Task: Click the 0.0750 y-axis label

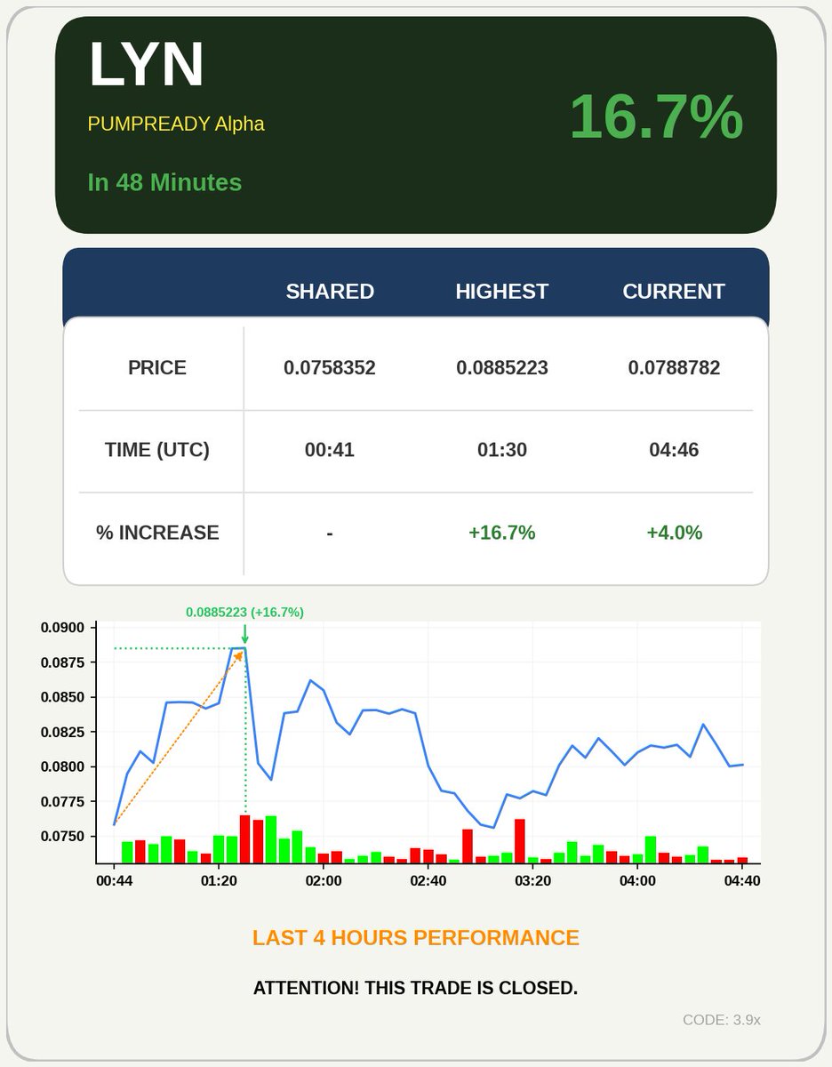Action: point(62,837)
